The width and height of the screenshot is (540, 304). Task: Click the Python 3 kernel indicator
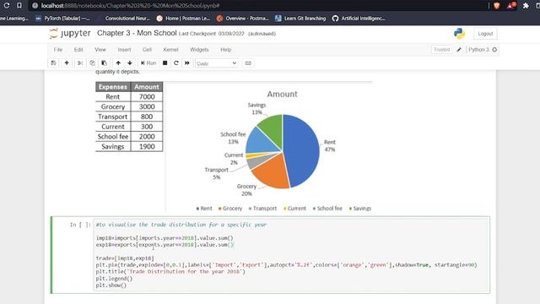pos(478,50)
